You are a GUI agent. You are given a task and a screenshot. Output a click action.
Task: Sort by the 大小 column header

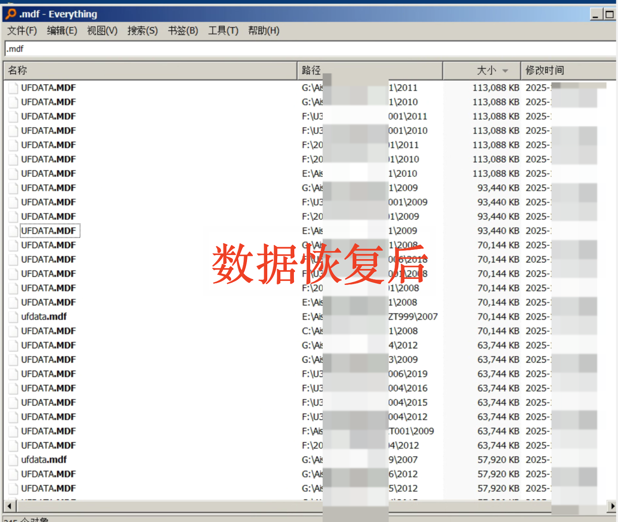486,71
